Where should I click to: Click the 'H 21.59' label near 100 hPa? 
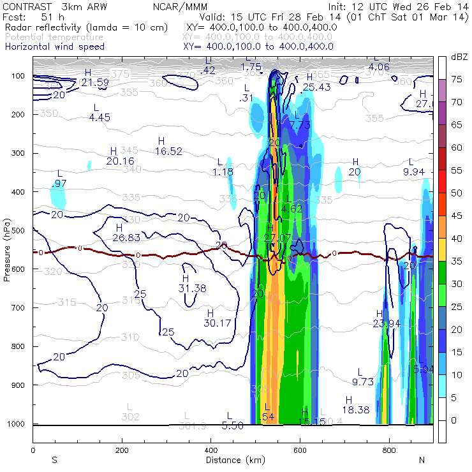(x=95, y=77)
